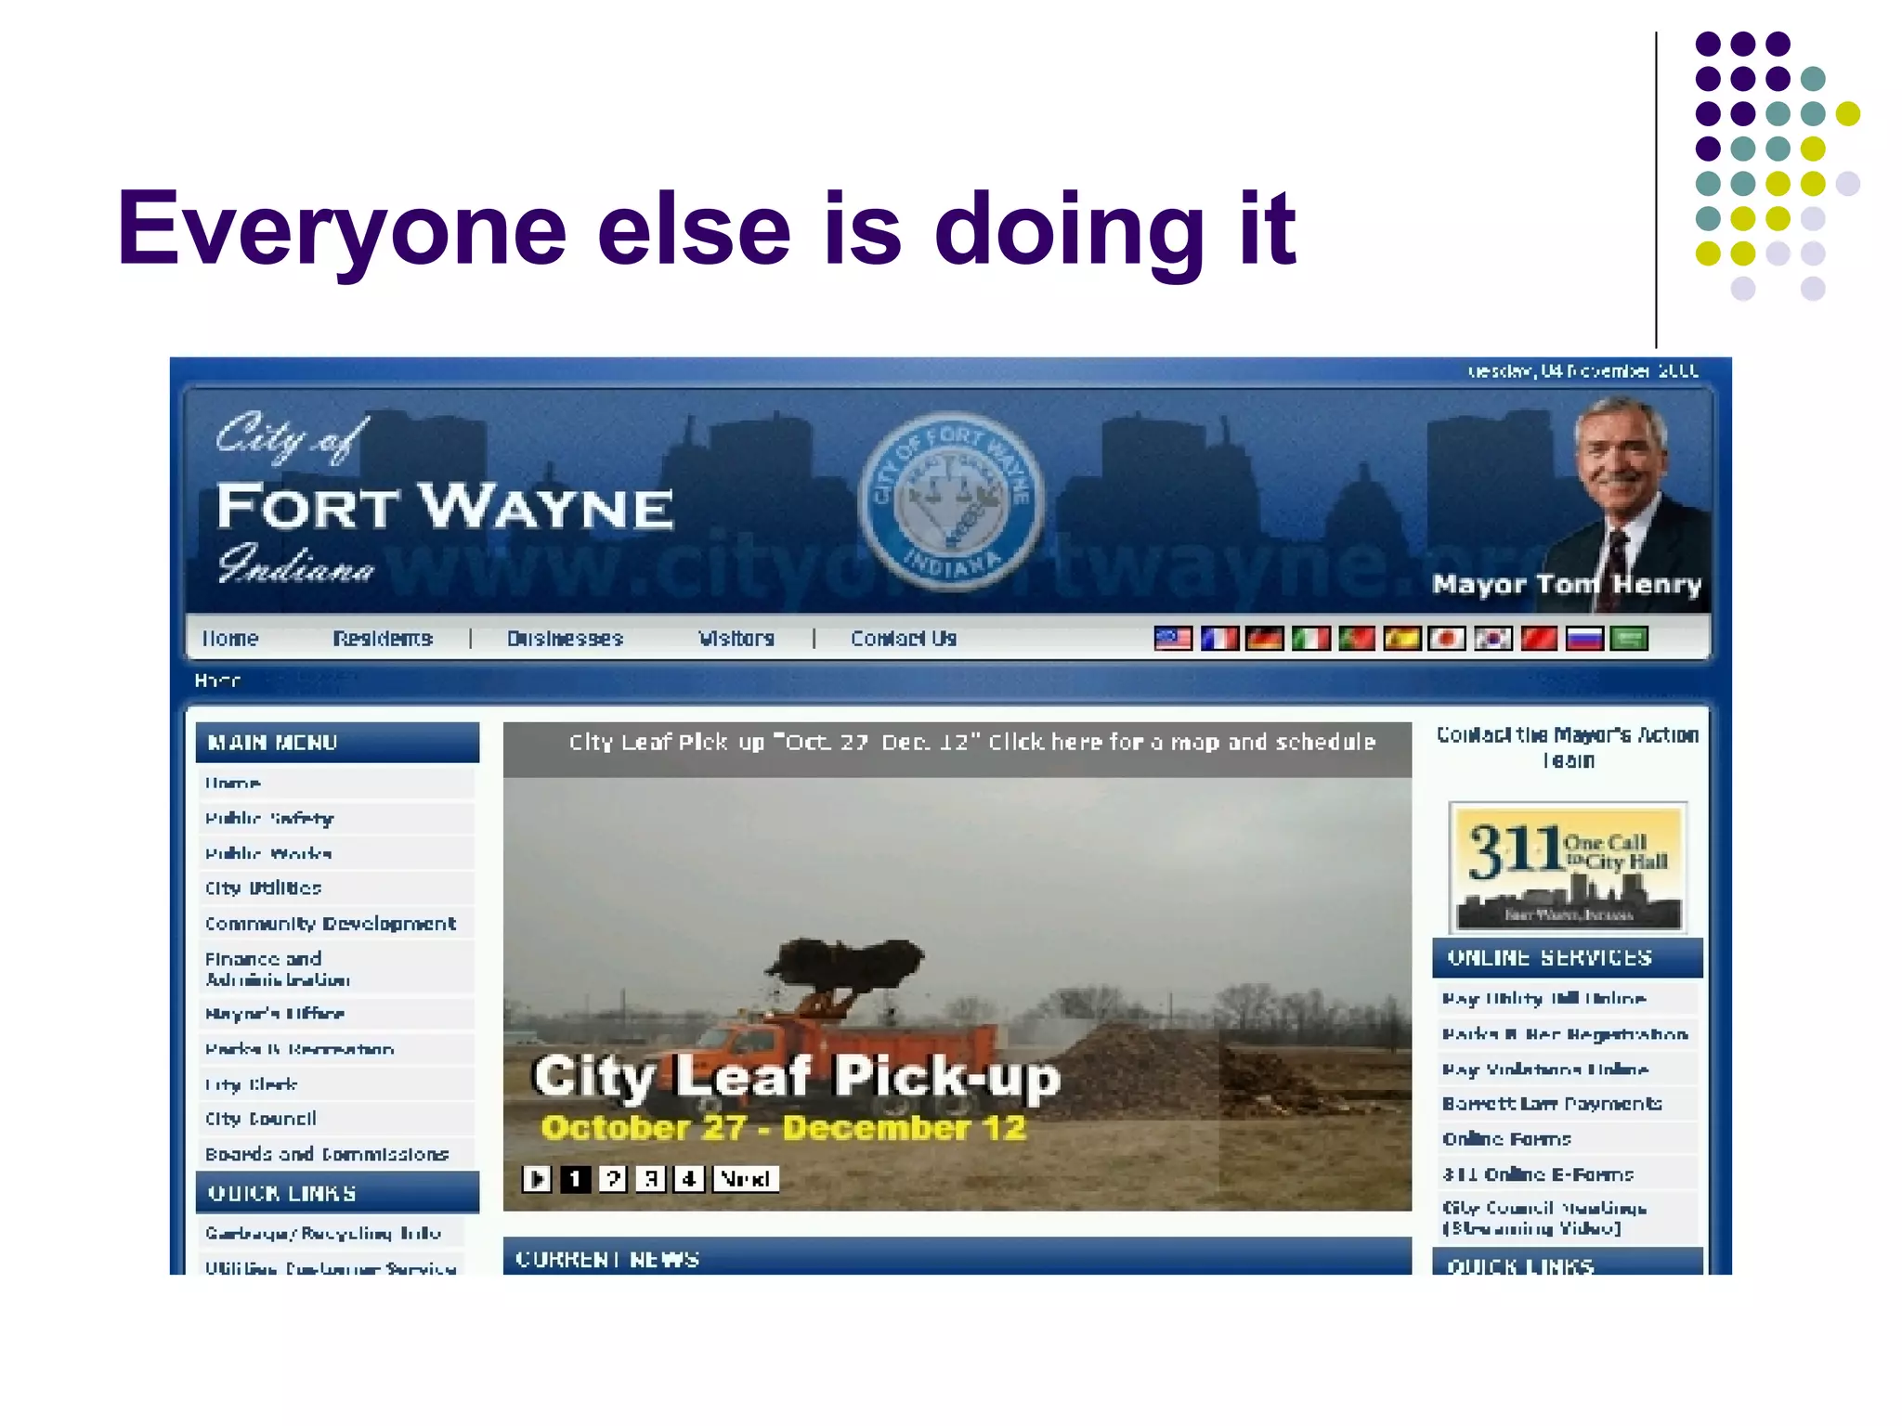The image size is (1902, 1426).
Task: Select the South Korean flag language icon
Action: [x=1492, y=639]
